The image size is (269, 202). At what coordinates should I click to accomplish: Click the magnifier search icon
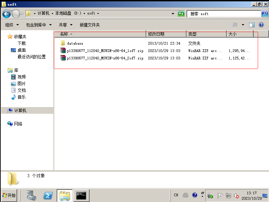coord(265,13)
